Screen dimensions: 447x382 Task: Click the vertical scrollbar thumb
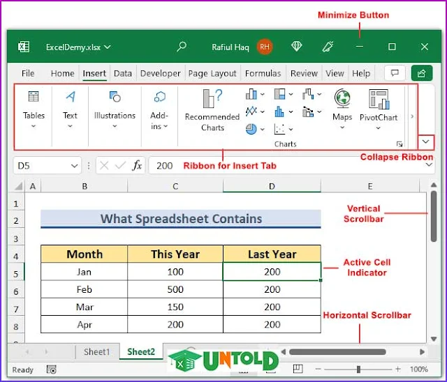point(434,216)
